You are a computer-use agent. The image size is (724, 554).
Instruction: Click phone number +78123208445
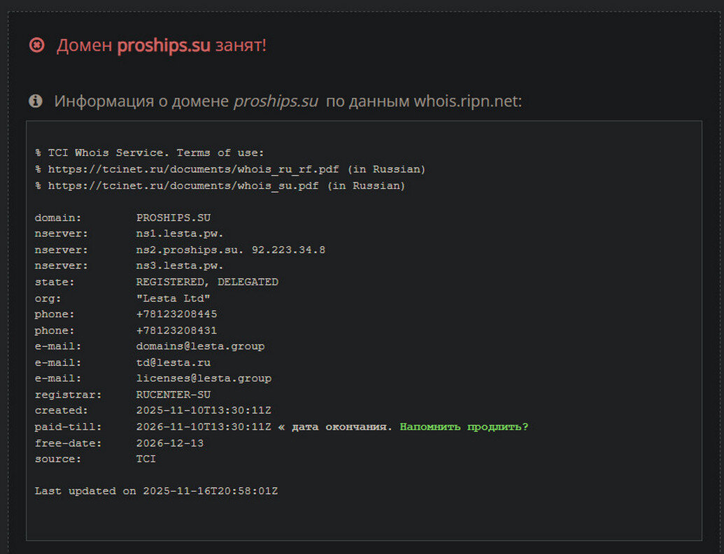(176, 314)
